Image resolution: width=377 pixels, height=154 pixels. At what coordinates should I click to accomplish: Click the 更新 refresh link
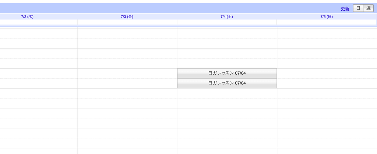pyautogui.click(x=345, y=8)
